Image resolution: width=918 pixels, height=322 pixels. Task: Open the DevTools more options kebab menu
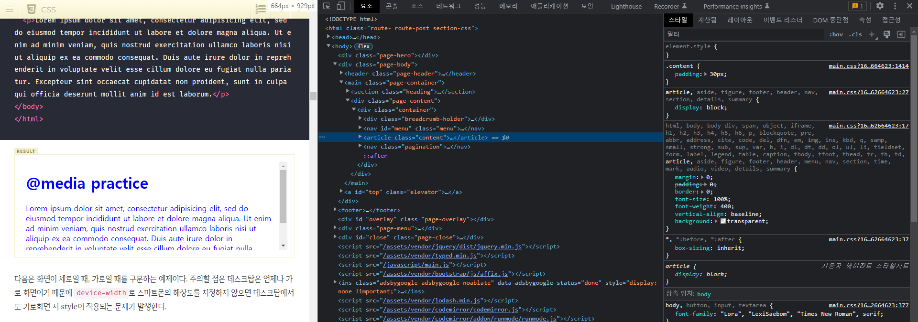click(895, 6)
